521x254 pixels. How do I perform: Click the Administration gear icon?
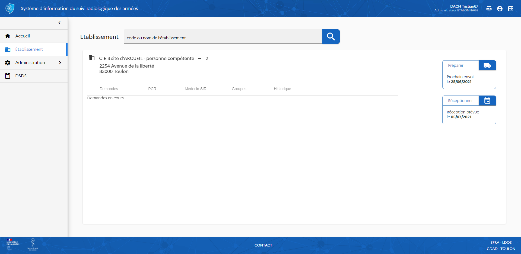7,62
